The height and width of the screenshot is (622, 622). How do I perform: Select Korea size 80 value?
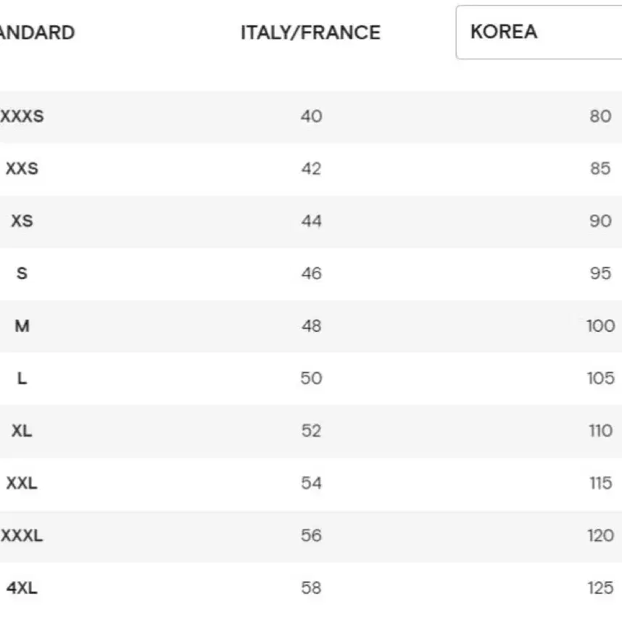coord(600,116)
